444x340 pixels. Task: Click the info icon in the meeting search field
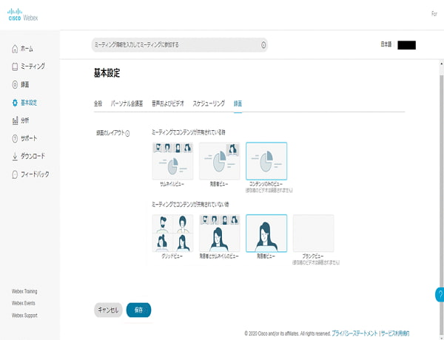point(263,45)
